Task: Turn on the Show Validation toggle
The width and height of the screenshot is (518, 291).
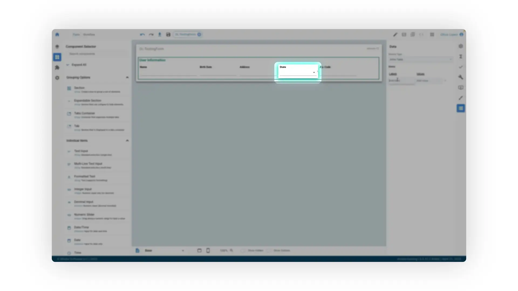Action: coord(269,250)
